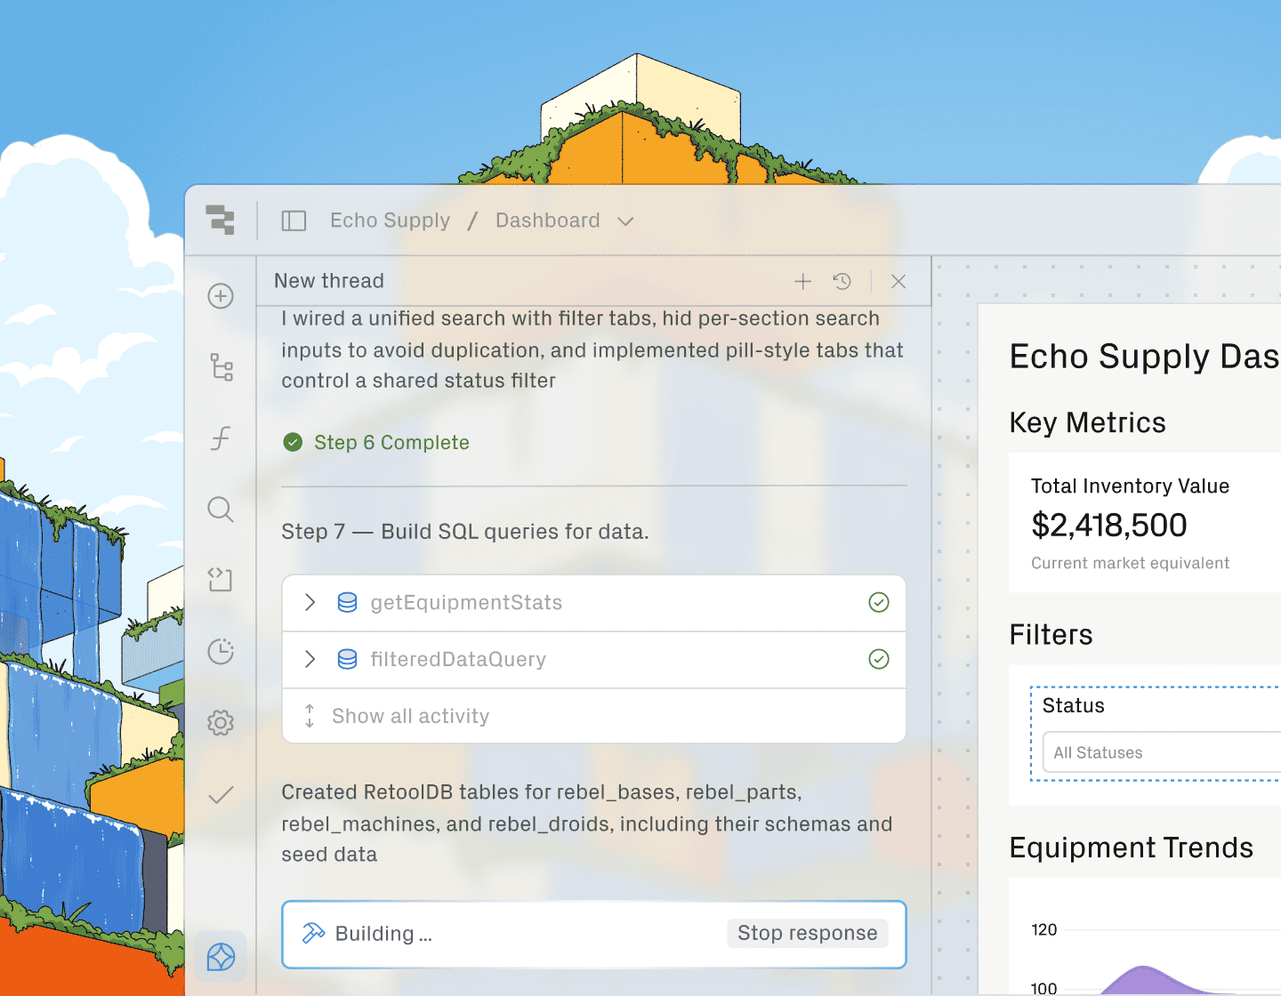This screenshot has height=996, width=1281.
Task: Open the functions panel with f icon
Action: 220,438
